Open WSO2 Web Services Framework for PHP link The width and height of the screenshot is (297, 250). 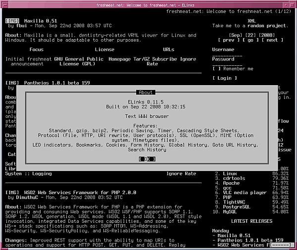tap(80, 193)
